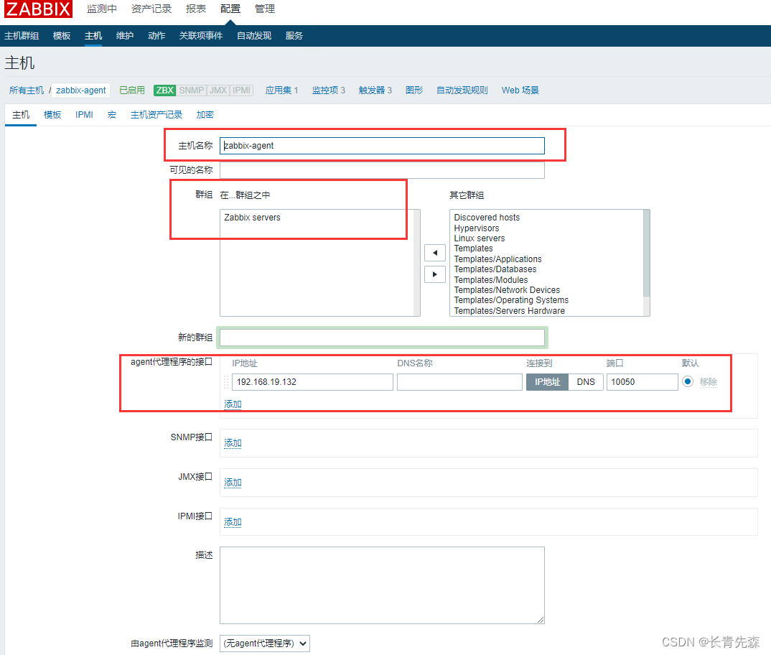The height and width of the screenshot is (655, 771).
Task: Go to 模板 in the blue submenu
Action: [x=62, y=36]
